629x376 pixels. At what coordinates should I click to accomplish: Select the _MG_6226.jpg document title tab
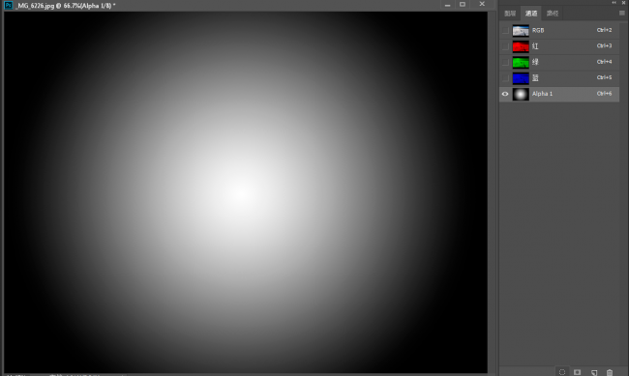(66, 6)
